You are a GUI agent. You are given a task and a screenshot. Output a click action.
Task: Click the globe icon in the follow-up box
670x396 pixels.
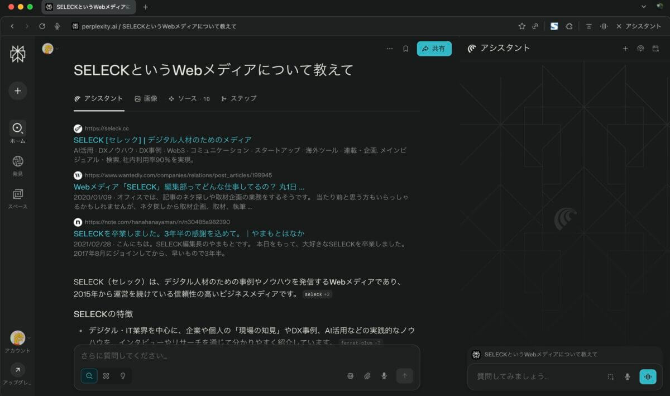pos(351,376)
